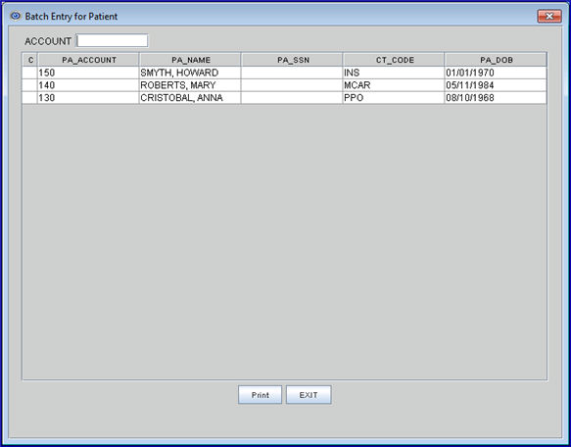Image resolution: width=571 pixels, height=447 pixels.
Task: Click the 08/10/1968 date of birth cell
Action: coord(496,98)
